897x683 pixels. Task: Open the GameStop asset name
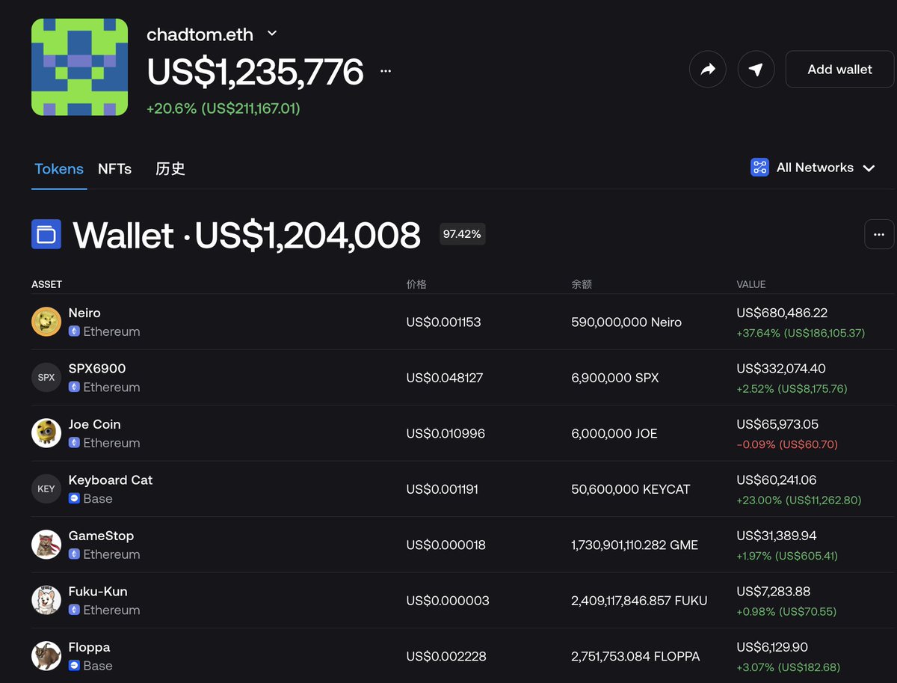click(x=101, y=536)
